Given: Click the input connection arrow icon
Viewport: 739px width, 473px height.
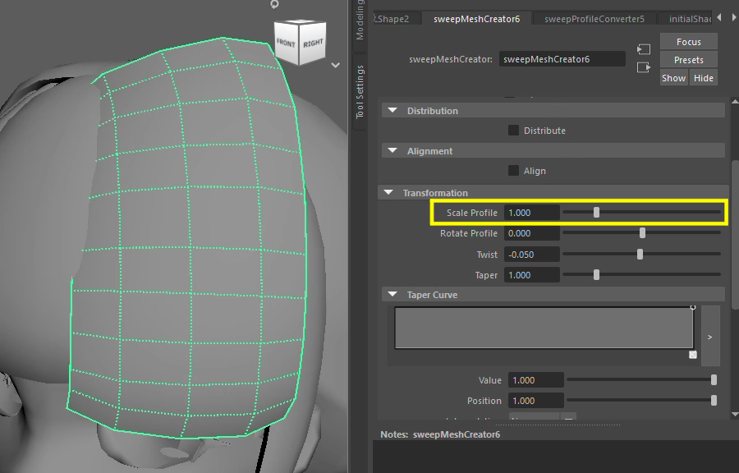Looking at the screenshot, I should [644, 49].
